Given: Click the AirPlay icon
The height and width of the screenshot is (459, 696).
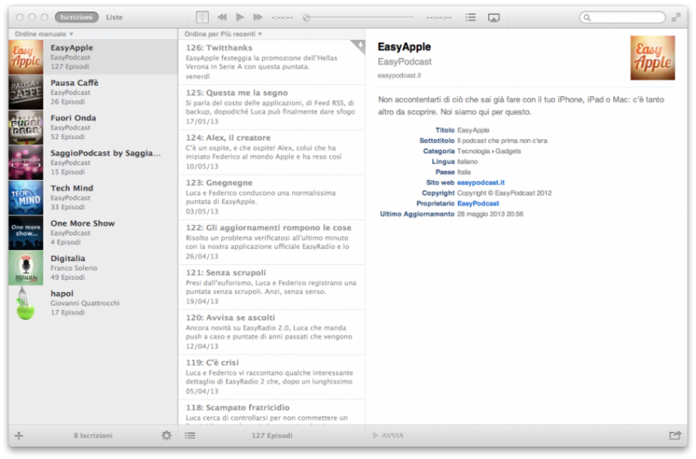Looking at the screenshot, I should pyautogui.click(x=494, y=18).
